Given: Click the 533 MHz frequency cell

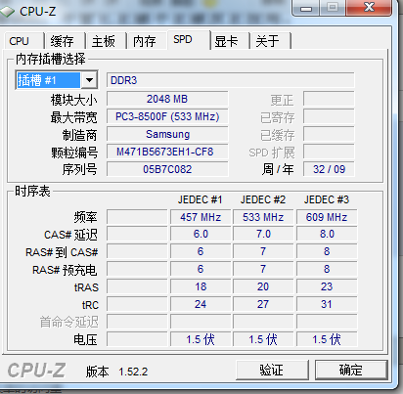Looking at the screenshot, I should (x=263, y=217).
